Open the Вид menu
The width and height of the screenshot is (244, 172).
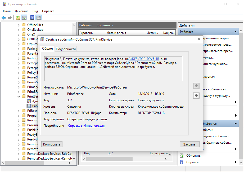(35, 11)
